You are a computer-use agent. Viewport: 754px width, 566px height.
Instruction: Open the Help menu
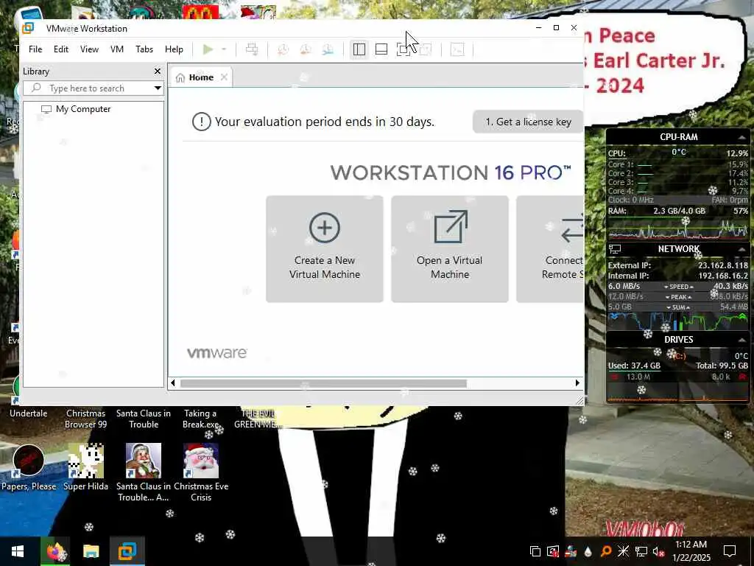point(174,49)
